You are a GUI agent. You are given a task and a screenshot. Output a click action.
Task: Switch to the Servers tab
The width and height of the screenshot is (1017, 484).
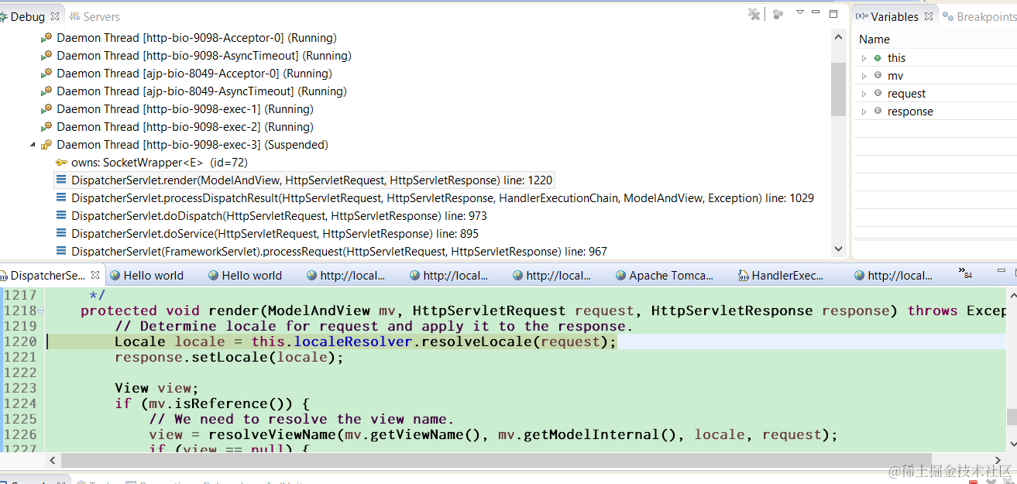(95, 16)
